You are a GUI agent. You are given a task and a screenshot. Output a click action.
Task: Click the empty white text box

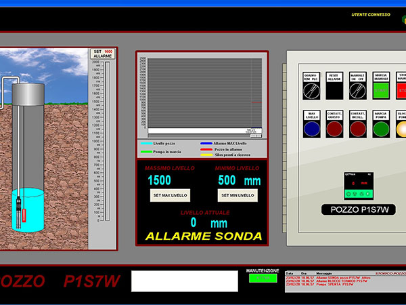click(x=185, y=281)
